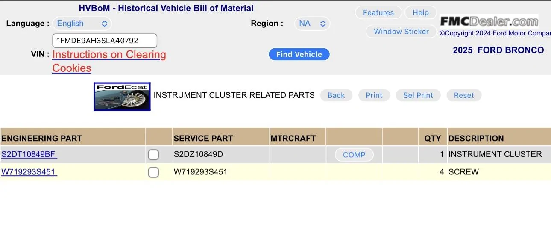The height and width of the screenshot is (230, 551).
Task: Open the Region dropdown showing NA
Action: tap(312, 24)
